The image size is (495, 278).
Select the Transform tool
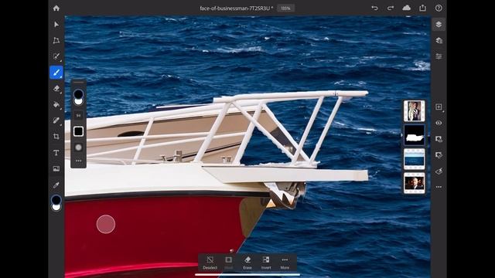tap(56, 40)
